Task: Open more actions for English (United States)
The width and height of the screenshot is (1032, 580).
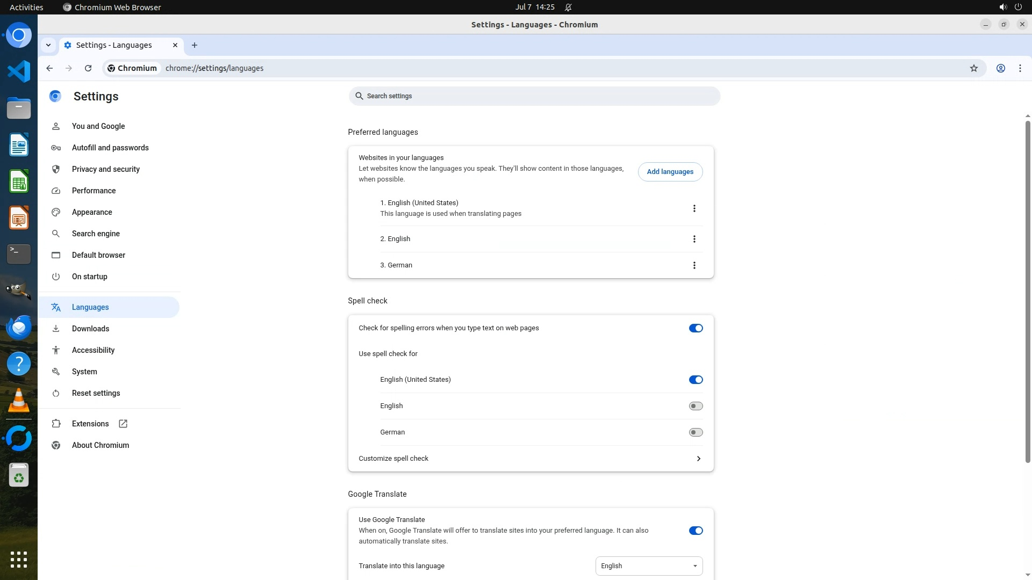Action: click(x=694, y=208)
